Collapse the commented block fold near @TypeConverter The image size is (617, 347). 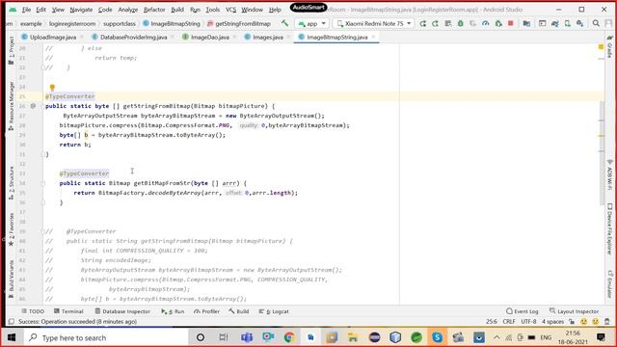pyautogui.click(x=42, y=231)
